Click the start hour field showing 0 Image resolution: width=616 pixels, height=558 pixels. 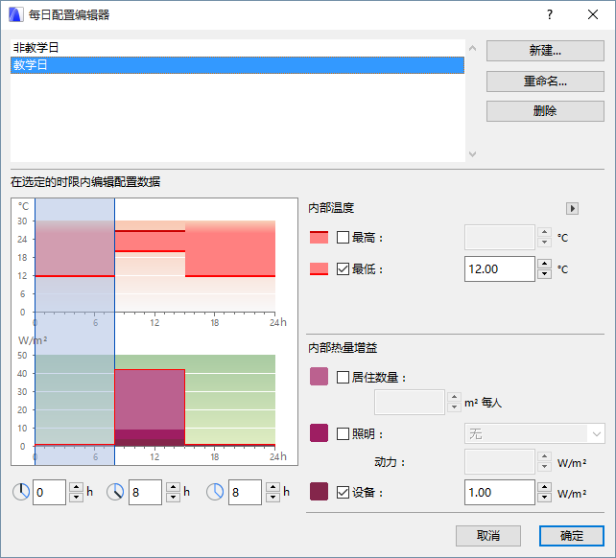(x=49, y=492)
